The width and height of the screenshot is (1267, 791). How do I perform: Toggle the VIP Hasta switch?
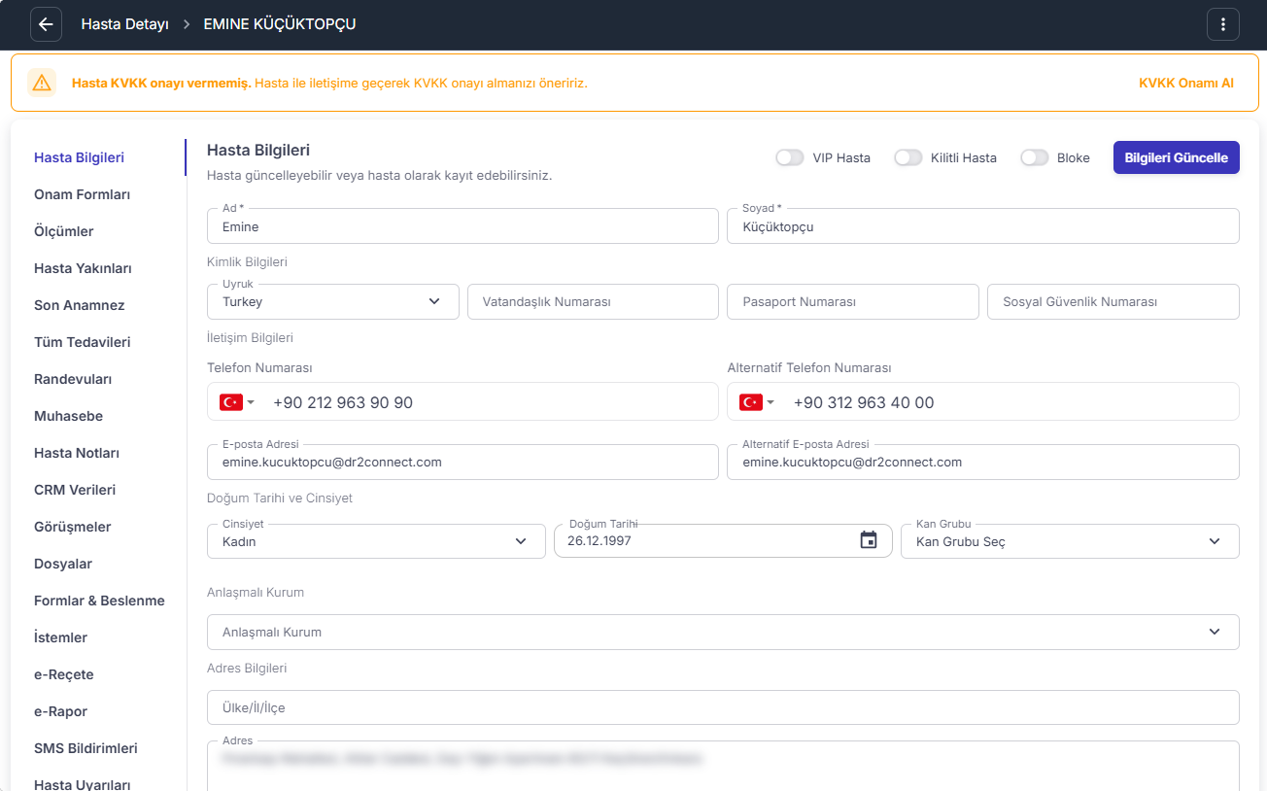tap(790, 157)
